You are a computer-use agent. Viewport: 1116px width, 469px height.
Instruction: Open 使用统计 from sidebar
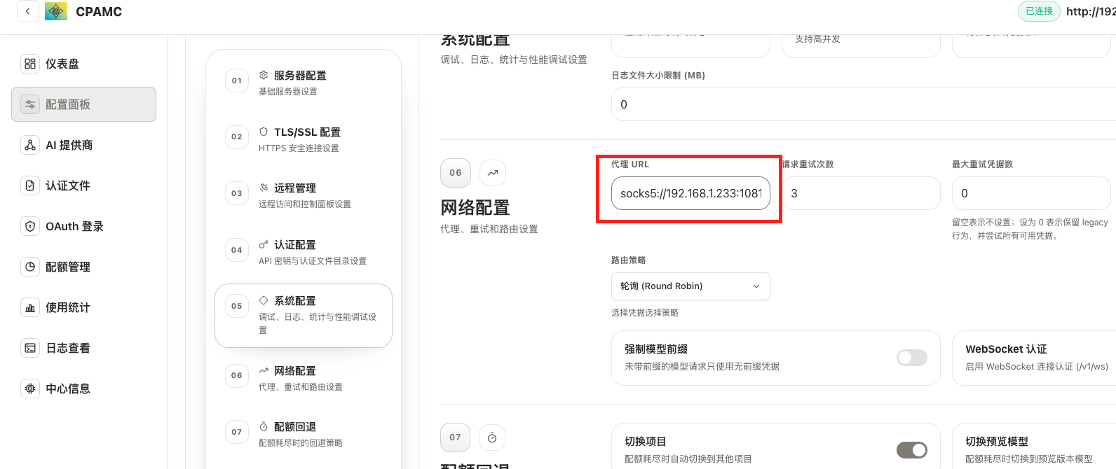(x=83, y=307)
